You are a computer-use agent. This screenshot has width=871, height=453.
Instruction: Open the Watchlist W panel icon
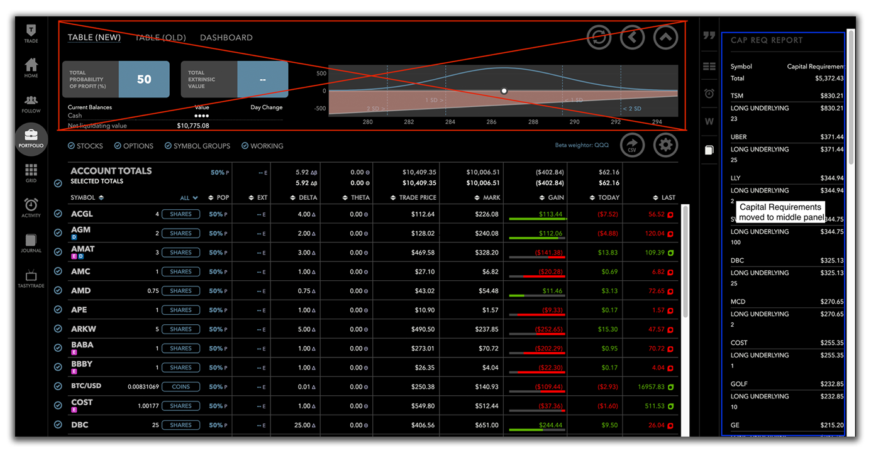[x=709, y=121]
